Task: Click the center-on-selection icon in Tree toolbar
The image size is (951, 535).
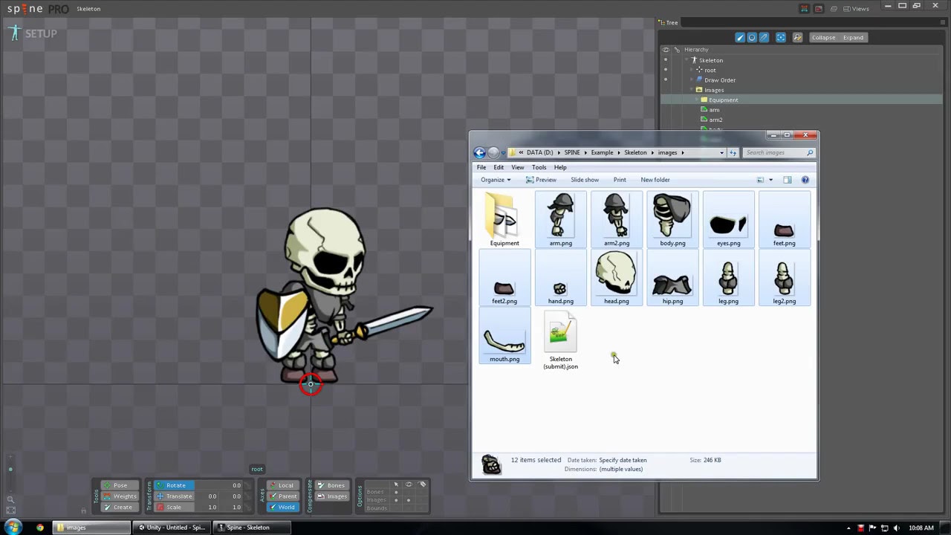Action: coord(781,37)
